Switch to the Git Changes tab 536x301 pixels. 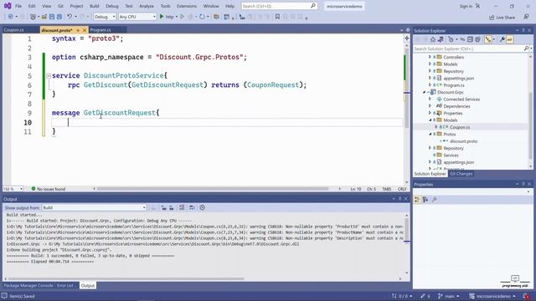click(461, 174)
